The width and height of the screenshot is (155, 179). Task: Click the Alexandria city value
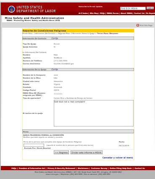58,82
